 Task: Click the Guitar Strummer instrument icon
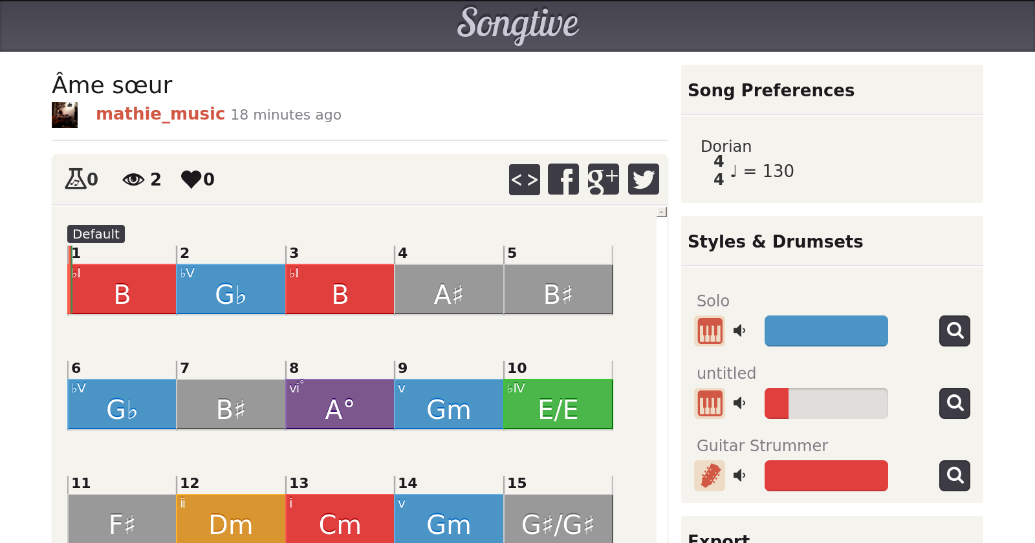(x=710, y=476)
